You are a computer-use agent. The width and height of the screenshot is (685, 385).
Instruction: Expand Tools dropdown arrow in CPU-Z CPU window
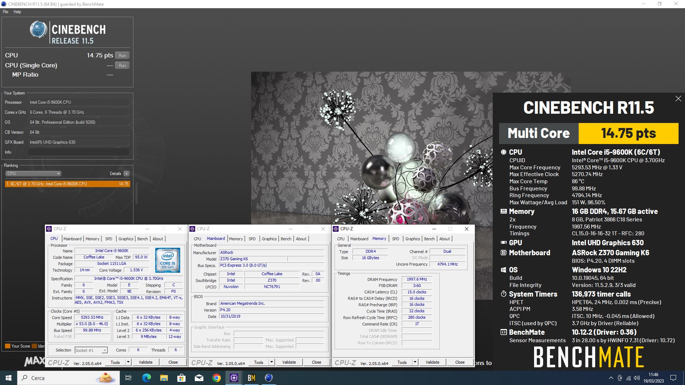(128, 362)
